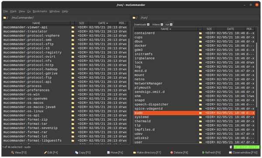This screenshot has width=262, height=158.
Task: Click the right panel drive folder icon
Action: 134,18
